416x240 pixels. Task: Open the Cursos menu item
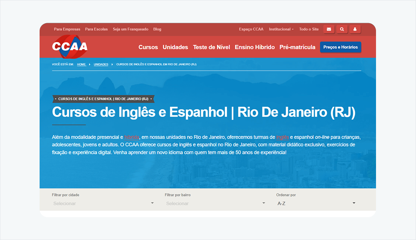[148, 47]
